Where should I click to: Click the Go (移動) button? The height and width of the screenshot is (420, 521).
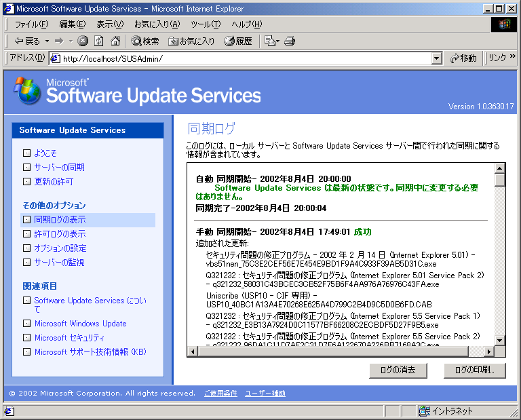tap(463, 58)
